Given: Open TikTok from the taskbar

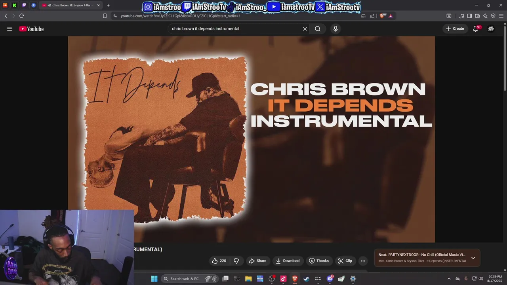Looking at the screenshot, I should click(283, 279).
